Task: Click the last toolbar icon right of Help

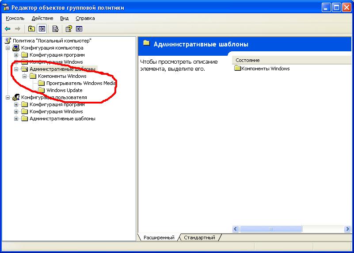Action: 79,29
